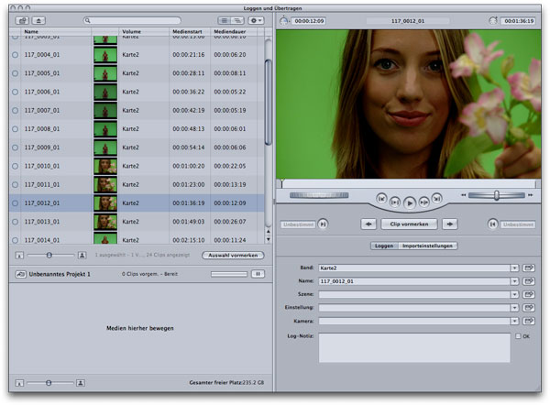
Task: Click the Unbenanntes Projekt 1 bin icon
Action: [x=20, y=274]
